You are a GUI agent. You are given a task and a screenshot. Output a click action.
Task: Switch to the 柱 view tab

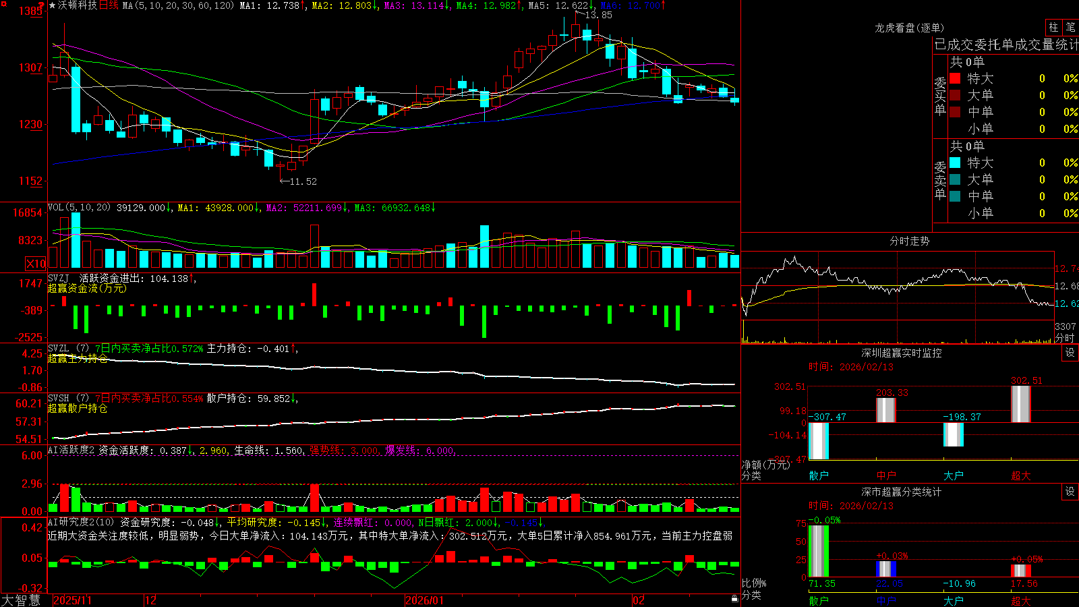(x=1053, y=28)
